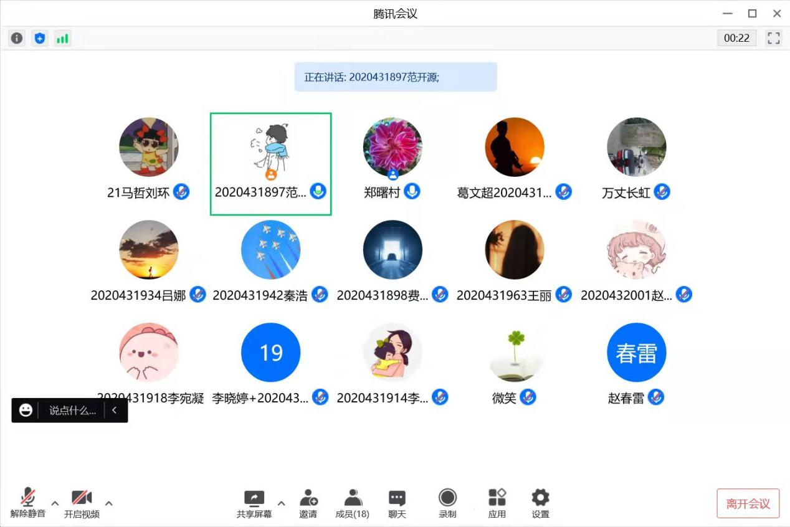
Task: Click the meeting info icon
Action: (17, 38)
